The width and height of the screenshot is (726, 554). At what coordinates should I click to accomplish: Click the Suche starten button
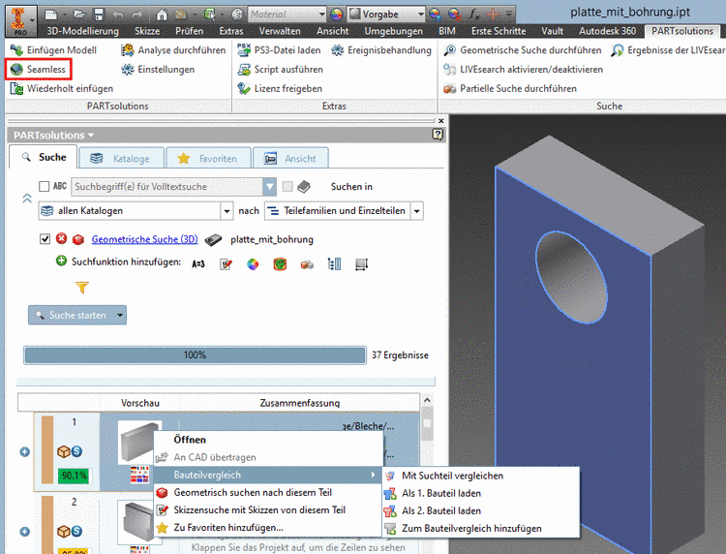tap(72, 315)
